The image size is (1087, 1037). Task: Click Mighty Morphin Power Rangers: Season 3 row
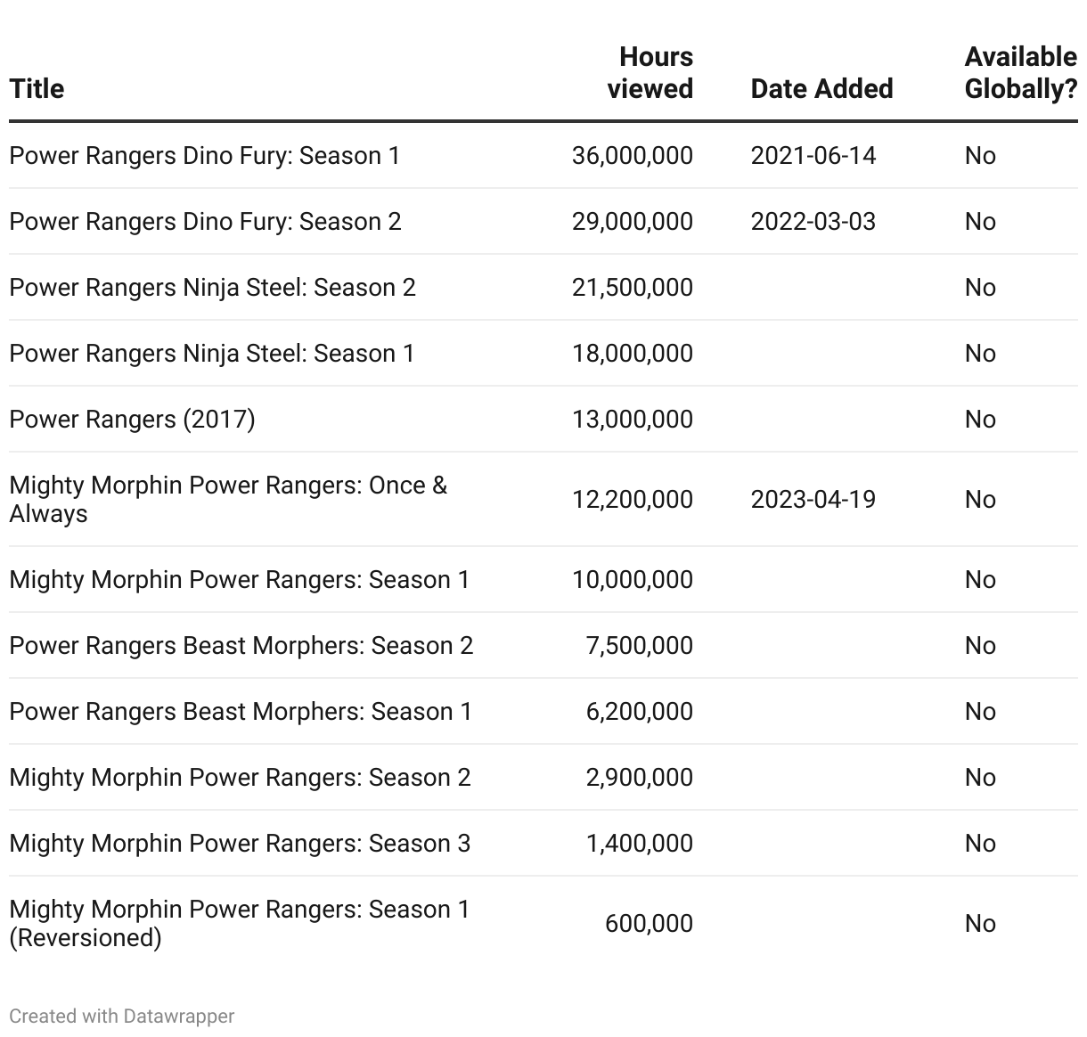tap(543, 844)
